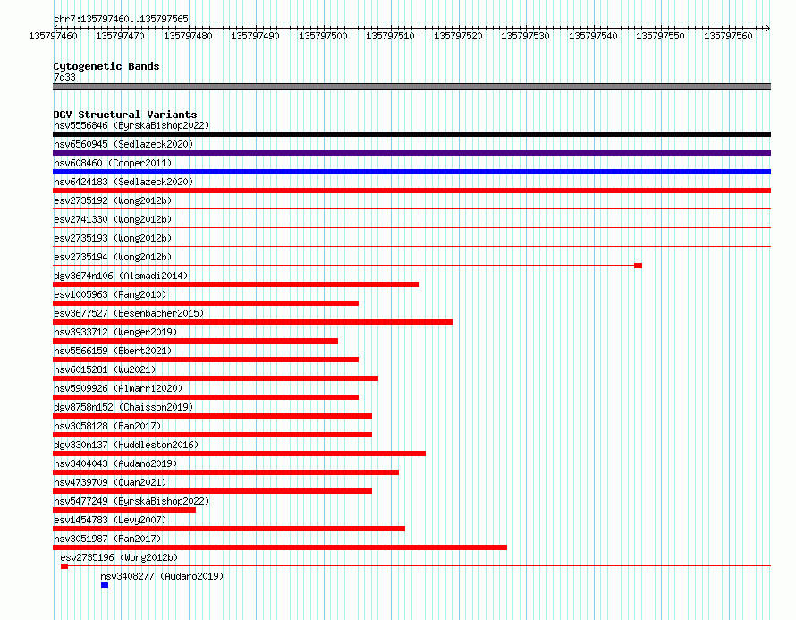Screen dimensions: 796x620
Task: Open variant nsv608460 (Cooper2011) label
Action: point(113,163)
